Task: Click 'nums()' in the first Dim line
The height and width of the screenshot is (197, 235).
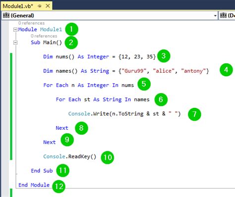Action: click(65, 57)
